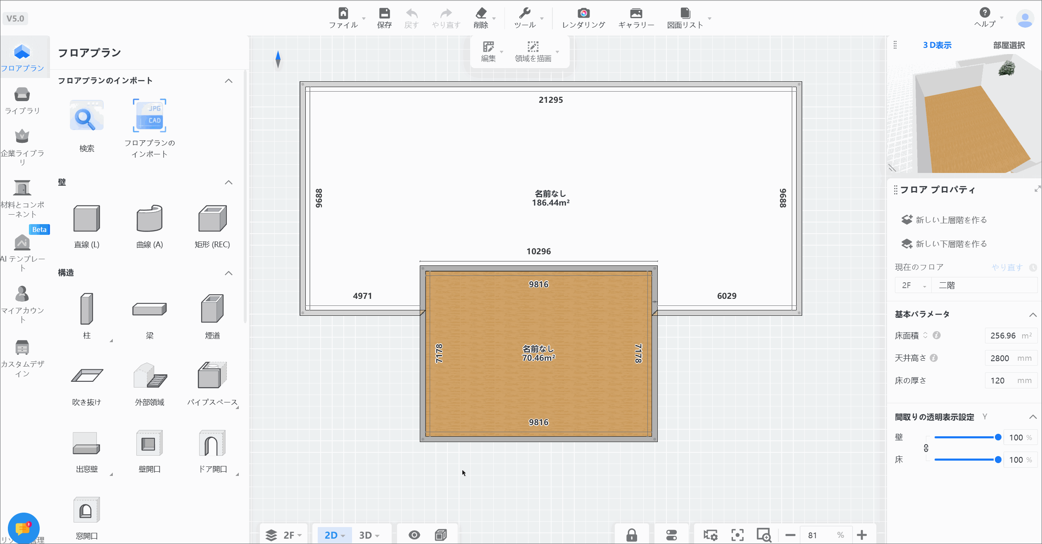Open the AI テンプレート sidebar tab
The height and width of the screenshot is (544, 1042).
point(22,253)
